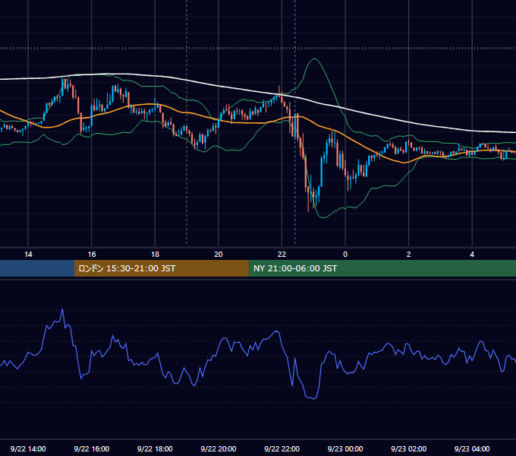The width and height of the screenshot is (516, 456).
Task: Select the 9/22 16:00 time label
Action: coord(92,448)
